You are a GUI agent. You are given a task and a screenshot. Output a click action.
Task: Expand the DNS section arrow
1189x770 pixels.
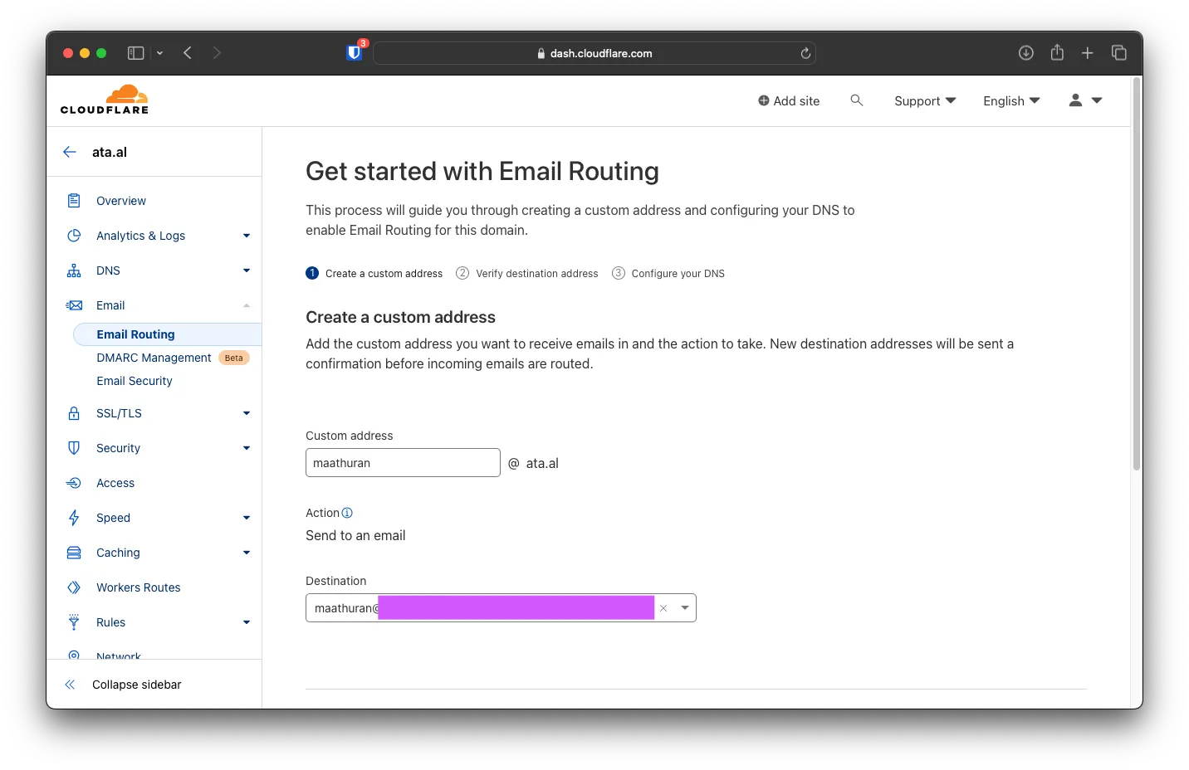(247, 270)
